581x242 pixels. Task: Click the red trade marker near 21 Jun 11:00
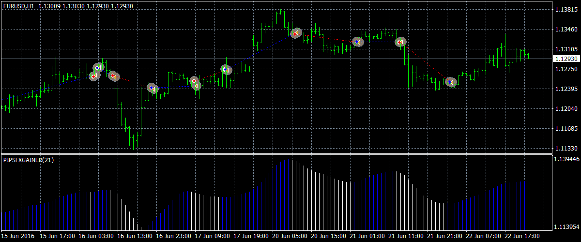tap(400, 42)
